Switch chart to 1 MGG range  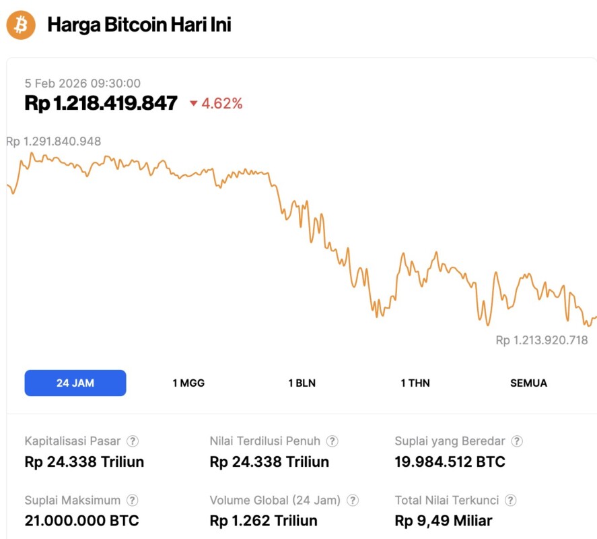coord(188,383)
